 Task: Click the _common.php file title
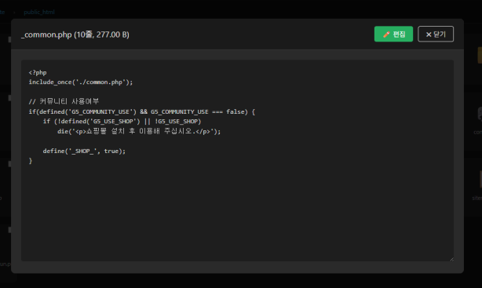pyautogui.click(x=75, y=35)
